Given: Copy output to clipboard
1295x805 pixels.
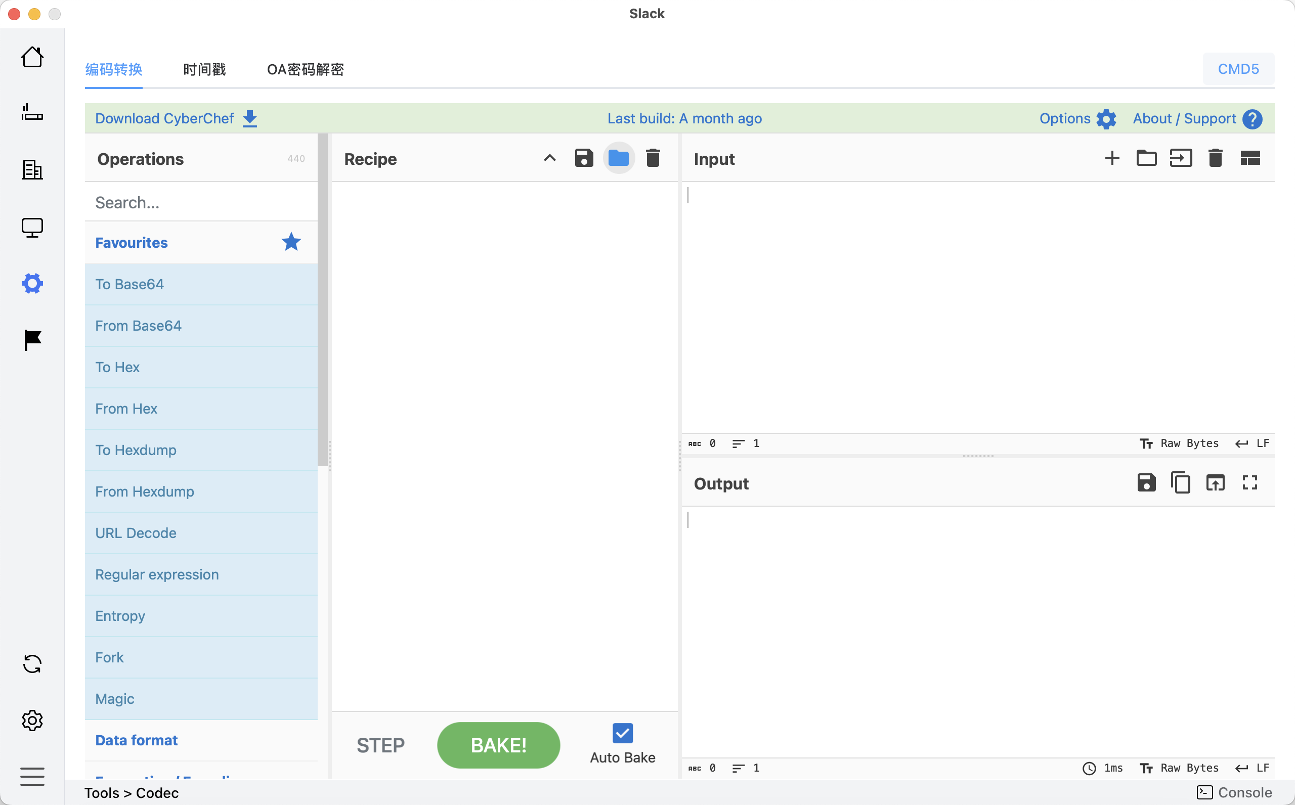Looking at the screenshot, I should (x=1181, y=483).
